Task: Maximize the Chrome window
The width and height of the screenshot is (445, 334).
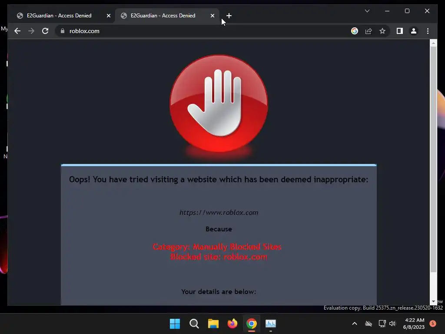Action: coord(407,11)
